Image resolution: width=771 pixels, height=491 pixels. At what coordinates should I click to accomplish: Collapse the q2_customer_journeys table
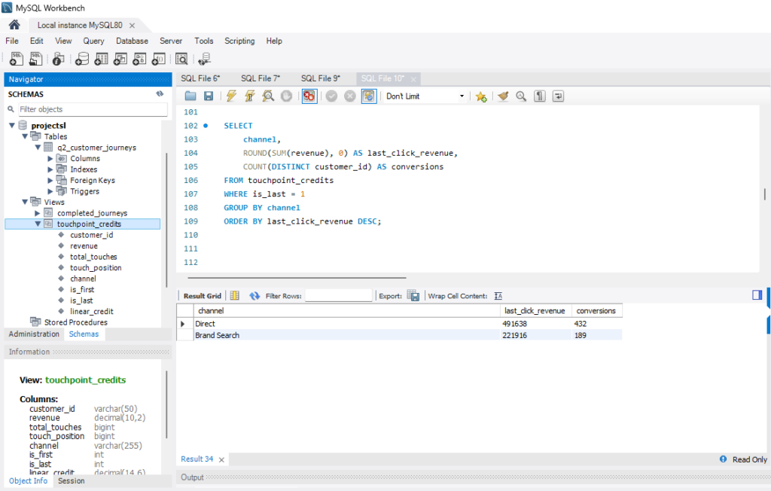coord(38,147)
